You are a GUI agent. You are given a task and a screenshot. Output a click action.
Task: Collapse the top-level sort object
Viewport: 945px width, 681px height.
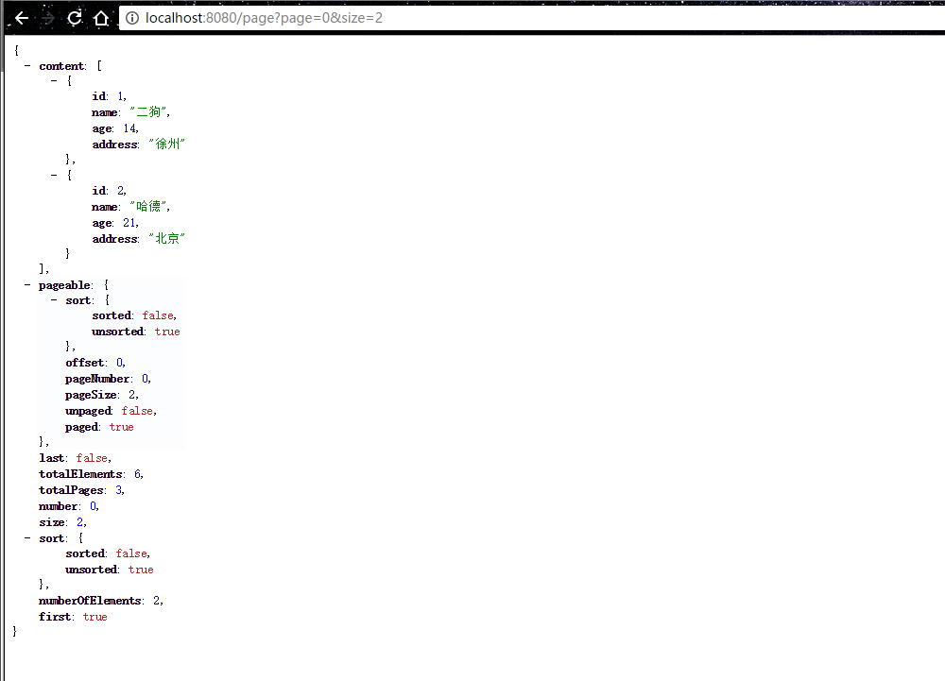[x=27, y=537]
